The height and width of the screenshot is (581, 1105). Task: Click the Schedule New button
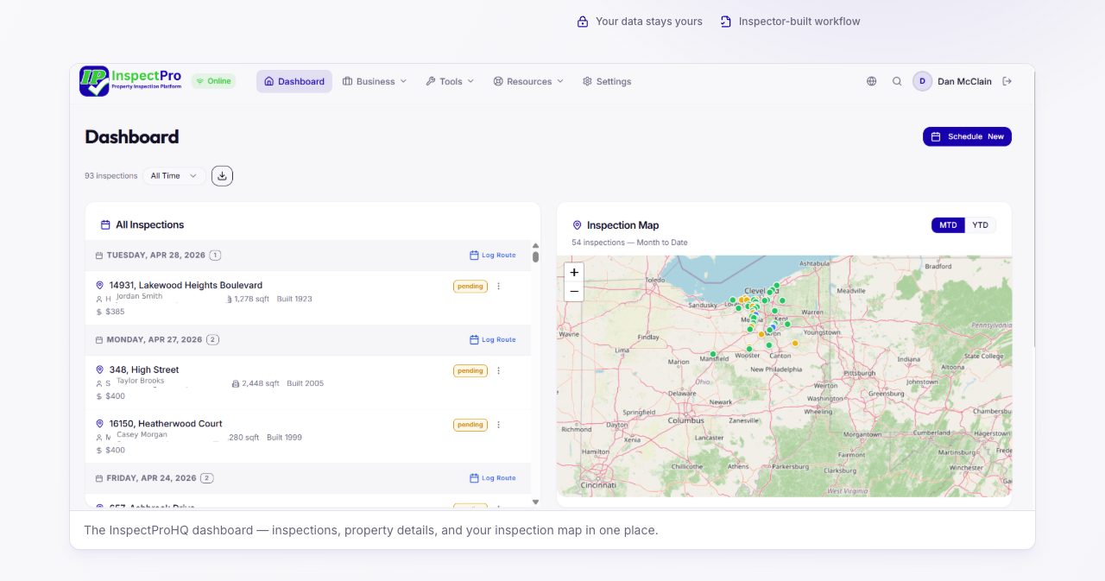click(x=967, y=136)
